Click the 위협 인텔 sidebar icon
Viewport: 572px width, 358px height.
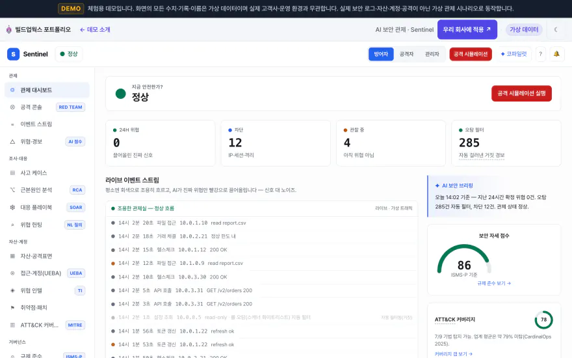[x=12, y=290]
